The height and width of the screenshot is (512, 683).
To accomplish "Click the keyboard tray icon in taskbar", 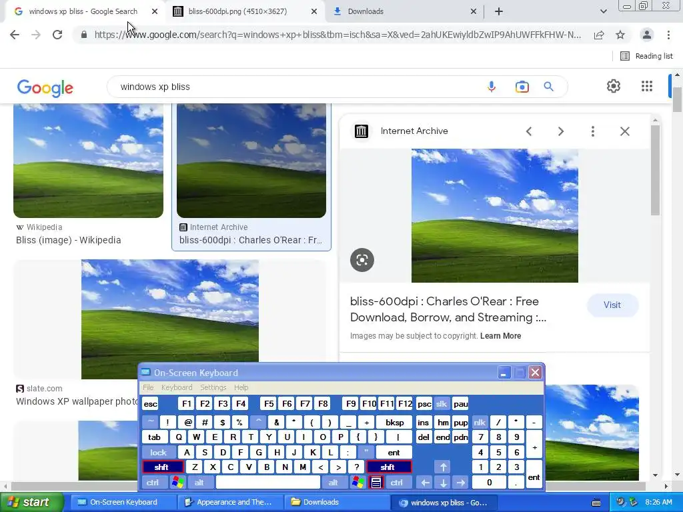I will 596,503.
